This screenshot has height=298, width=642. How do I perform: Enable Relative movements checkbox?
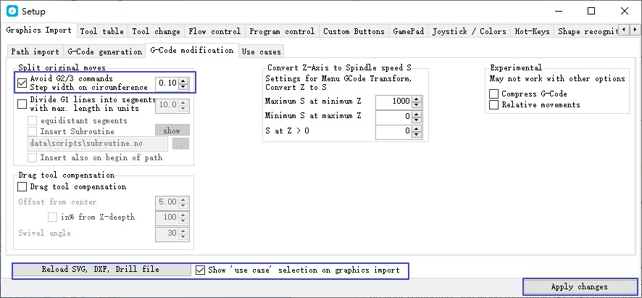point(494,105)
